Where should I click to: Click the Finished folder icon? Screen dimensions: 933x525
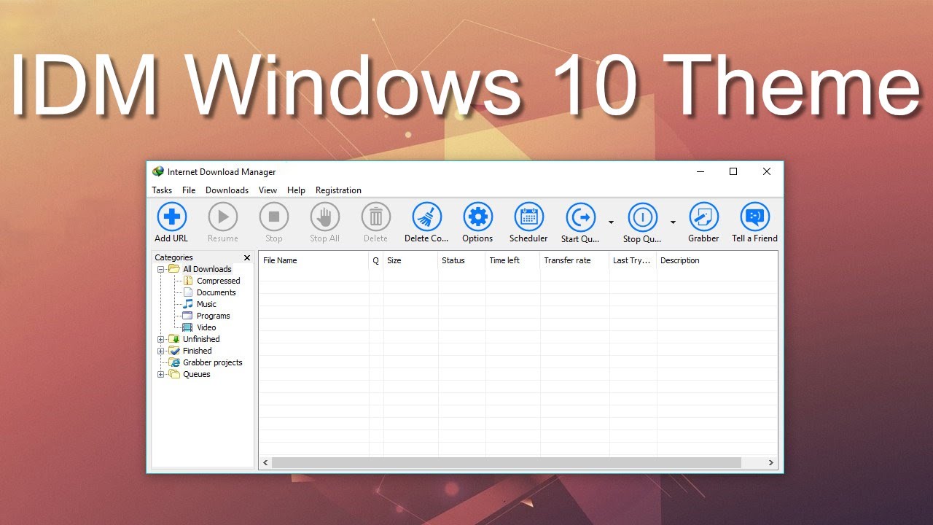pos(174,351)
